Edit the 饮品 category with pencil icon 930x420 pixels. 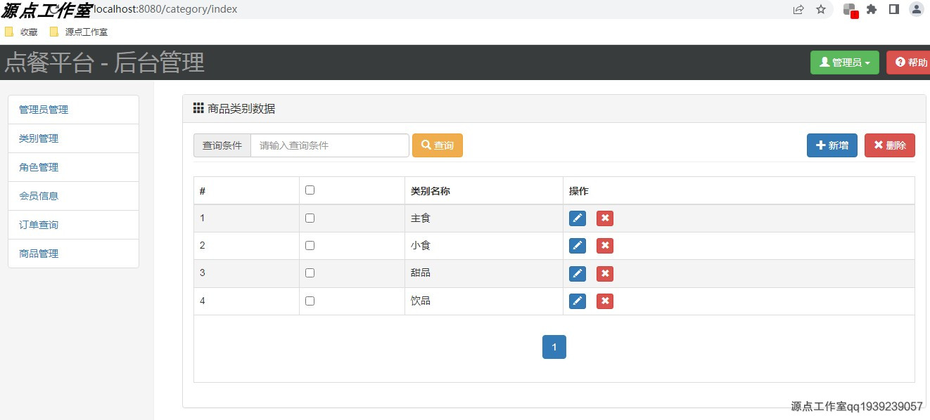point(577,301)
